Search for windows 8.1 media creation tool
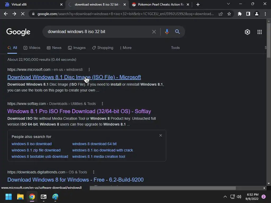Screen dimensions: 271x203 tap(98, 156)
